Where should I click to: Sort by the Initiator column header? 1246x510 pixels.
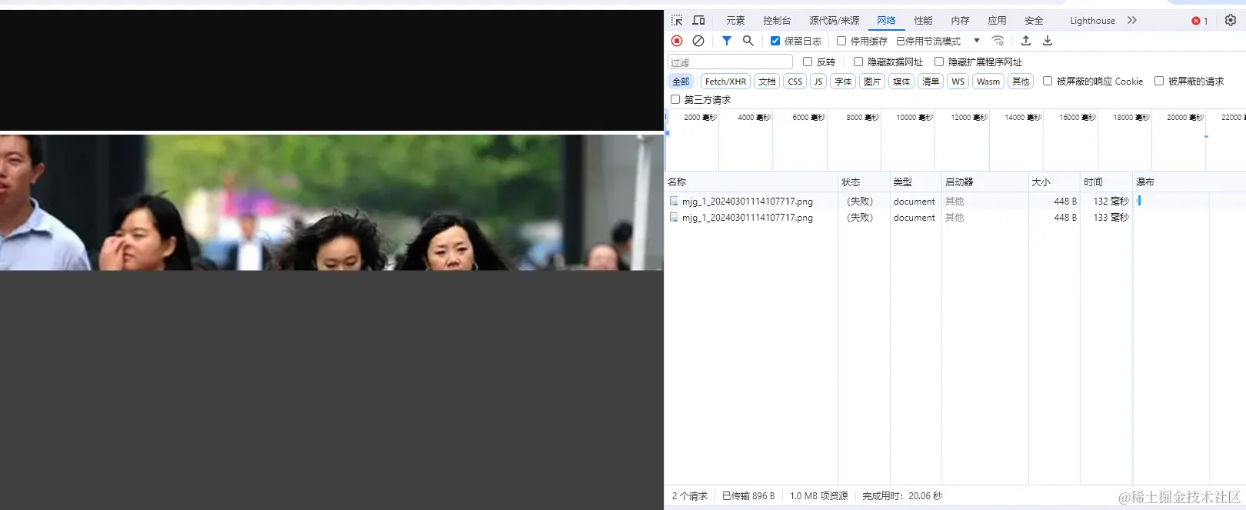984,182
